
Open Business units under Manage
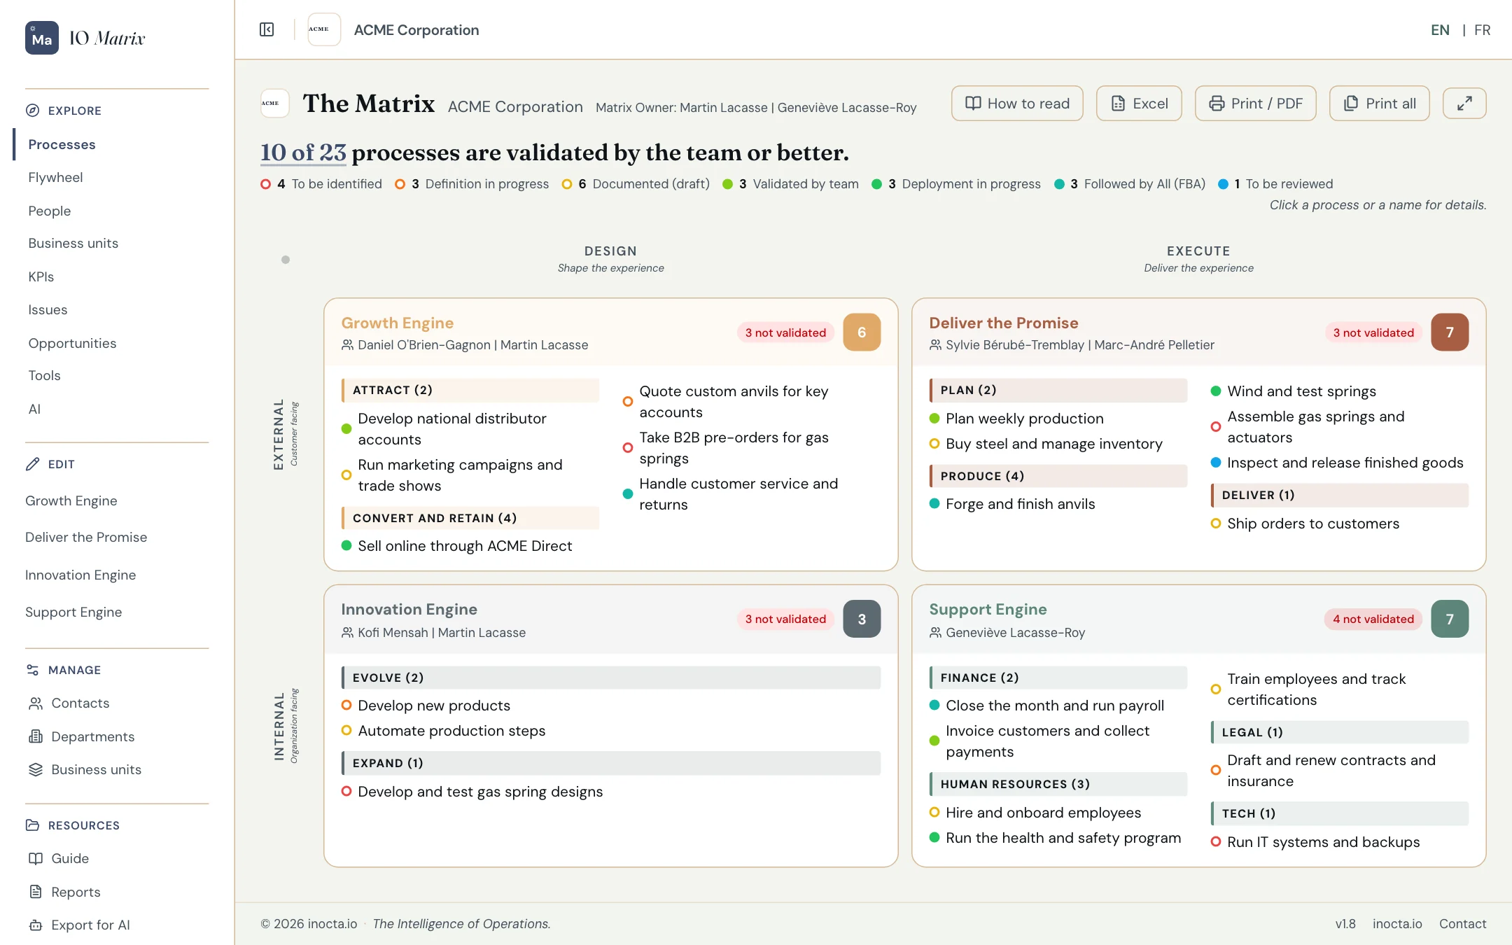coord(85,769)
